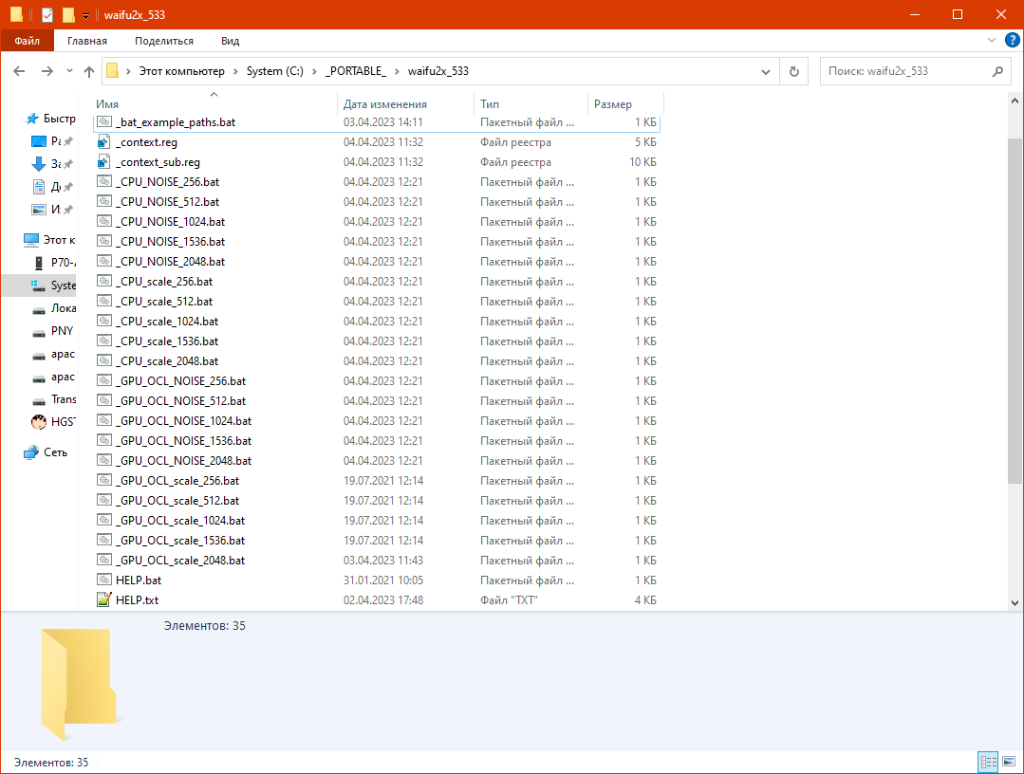1024x774 pixels.
Task: Select _CPU_NOISE_2048.bat file name
Action: pyautogui.click(x=171, y=262)
